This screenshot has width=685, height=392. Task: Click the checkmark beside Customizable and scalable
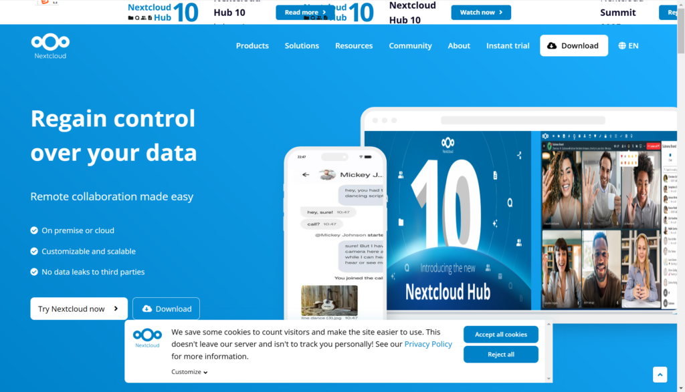[x=34, y=251]
